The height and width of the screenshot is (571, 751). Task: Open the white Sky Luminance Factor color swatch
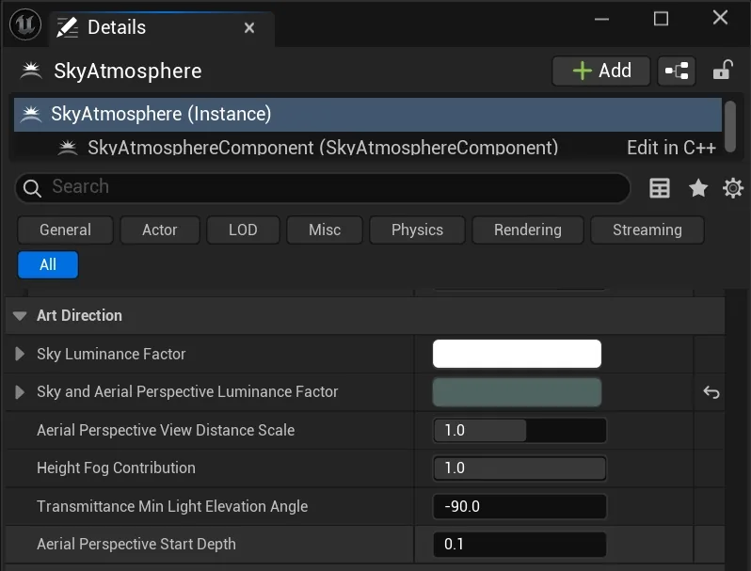point(517,354)
